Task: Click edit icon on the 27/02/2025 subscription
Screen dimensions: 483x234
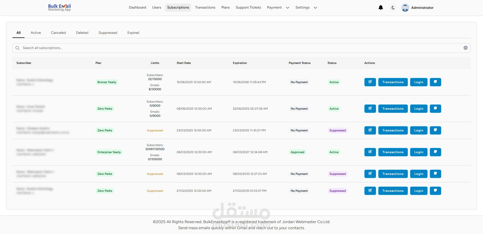Action: [370, 191]
